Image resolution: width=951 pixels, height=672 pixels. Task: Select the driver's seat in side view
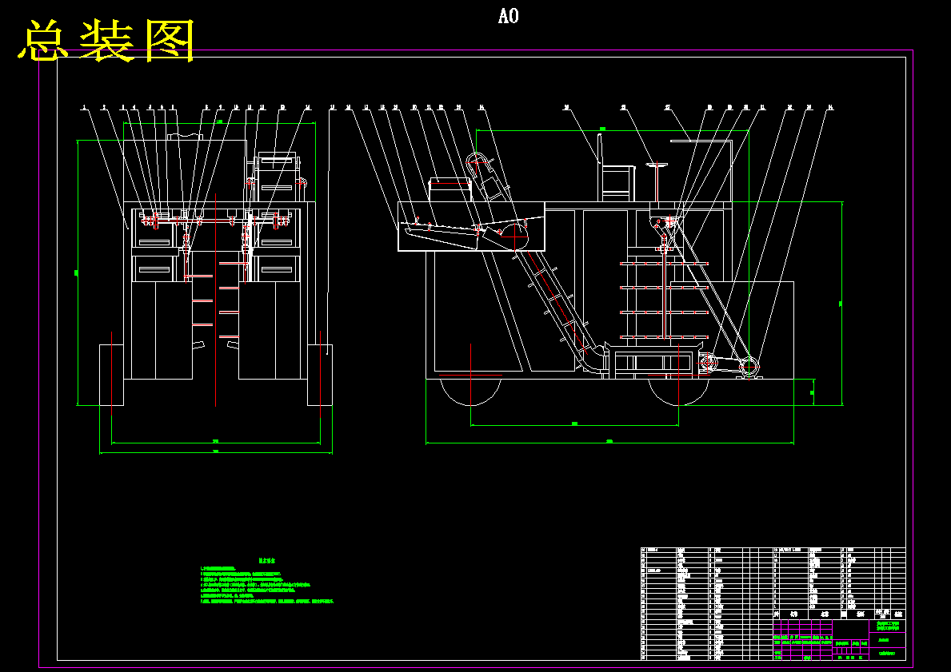point(615,169)
